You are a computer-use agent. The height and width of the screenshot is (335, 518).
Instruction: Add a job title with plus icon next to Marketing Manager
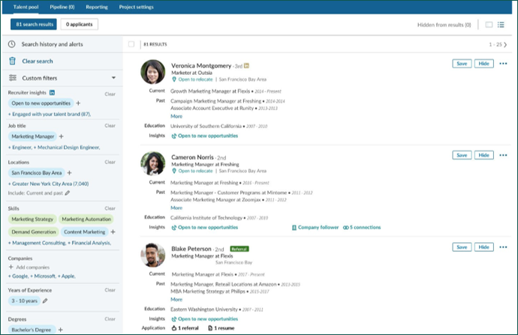coord(62,136)
